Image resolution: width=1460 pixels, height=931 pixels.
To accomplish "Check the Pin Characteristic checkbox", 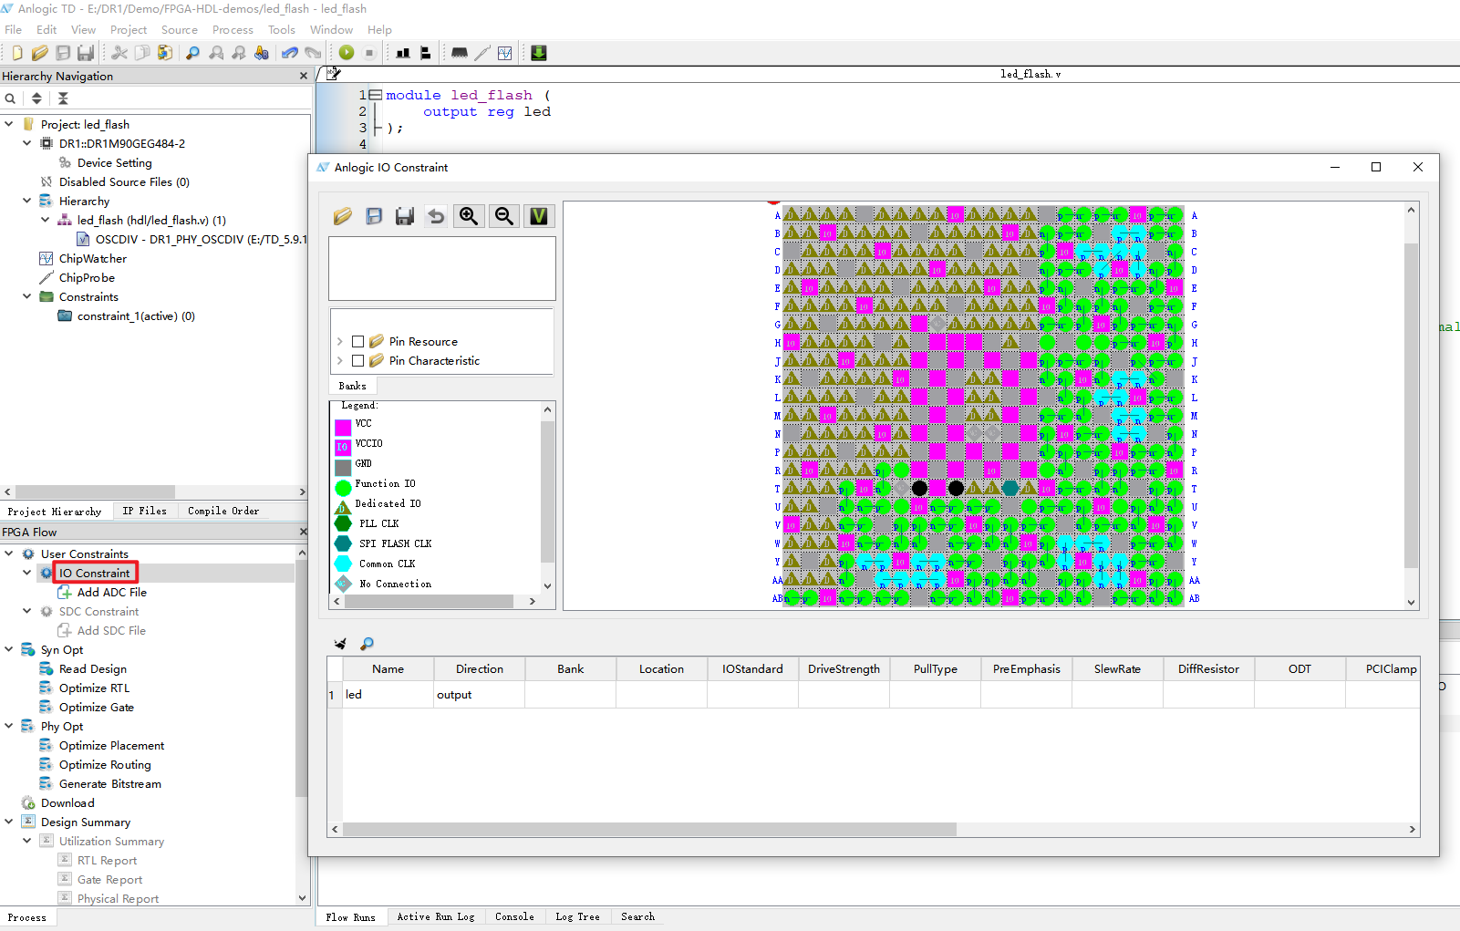I will point(358,361).
